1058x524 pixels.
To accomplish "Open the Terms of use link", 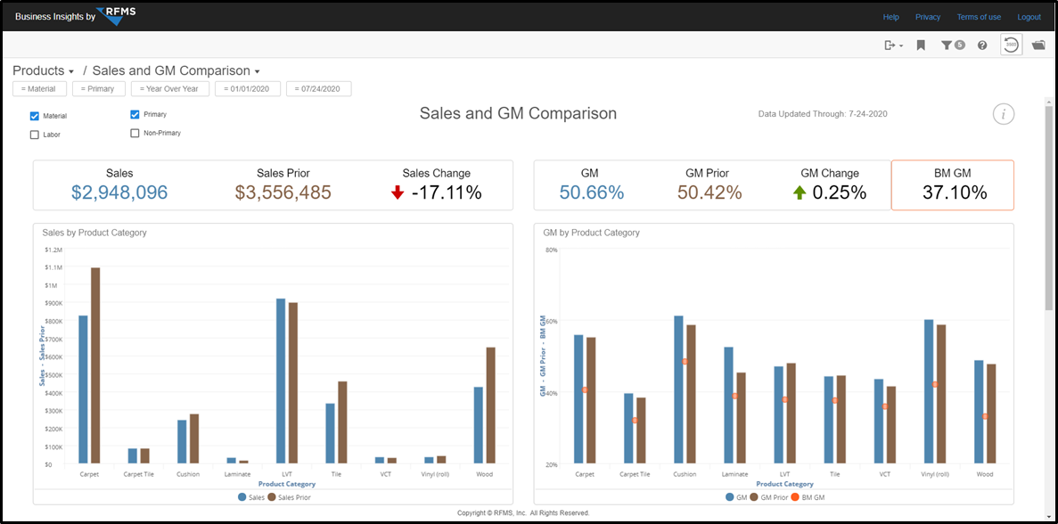I will pyautogui.click(x=979, y=17).
